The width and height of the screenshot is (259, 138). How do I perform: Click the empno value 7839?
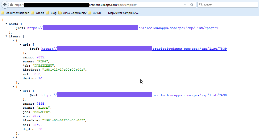[x=40, y=57]
